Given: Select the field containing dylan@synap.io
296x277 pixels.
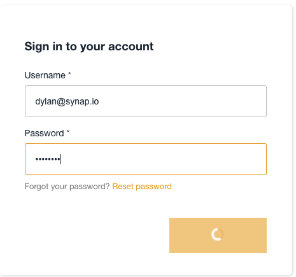Looking at the screenshot, I should point(146,101).
